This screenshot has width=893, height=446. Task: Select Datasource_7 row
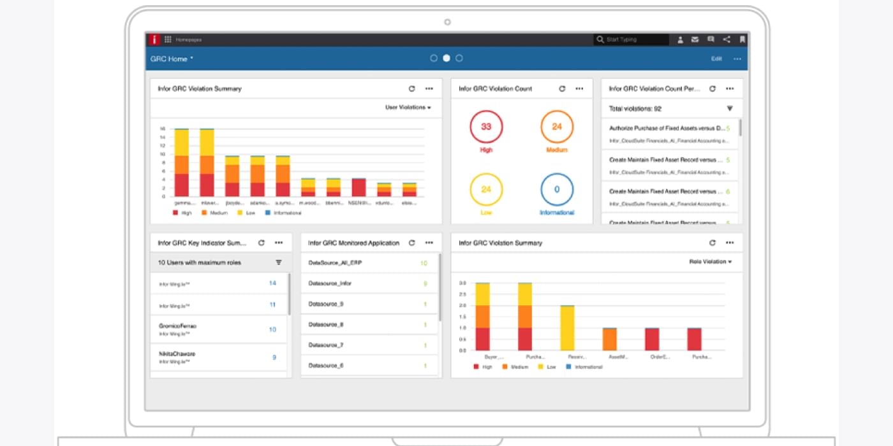point(369,345)
